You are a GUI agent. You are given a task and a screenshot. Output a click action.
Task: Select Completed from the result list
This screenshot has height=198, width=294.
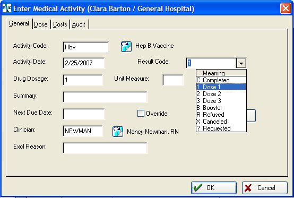pyautogui.click(x=221, y=80)
